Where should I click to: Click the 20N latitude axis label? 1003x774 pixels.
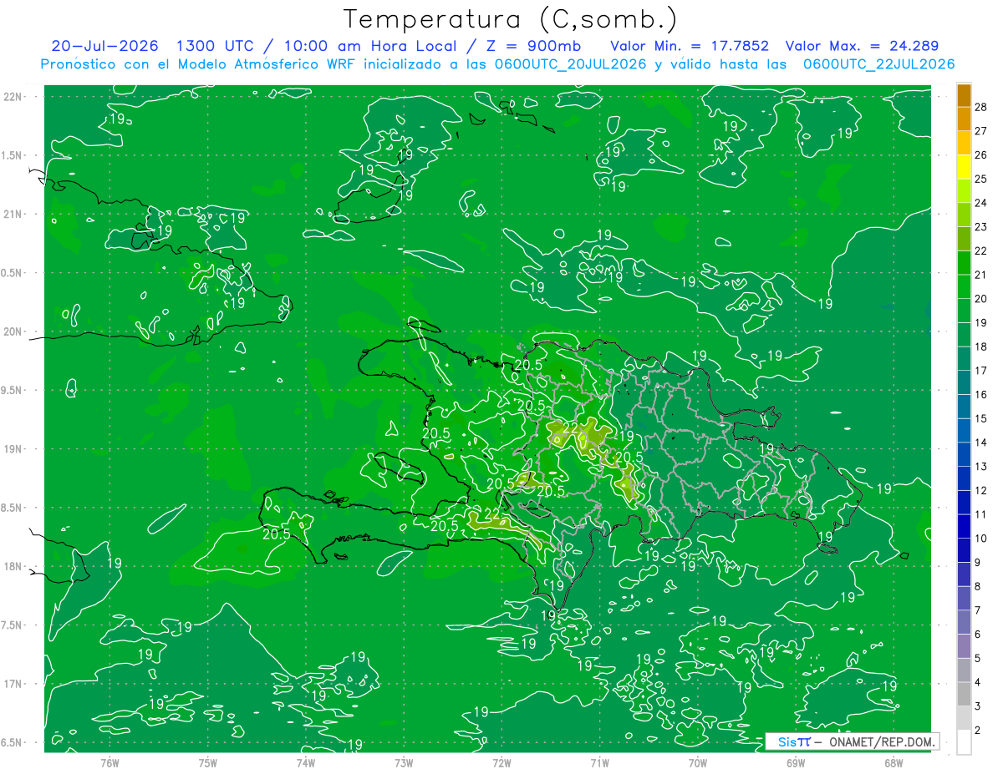point(12,331)
